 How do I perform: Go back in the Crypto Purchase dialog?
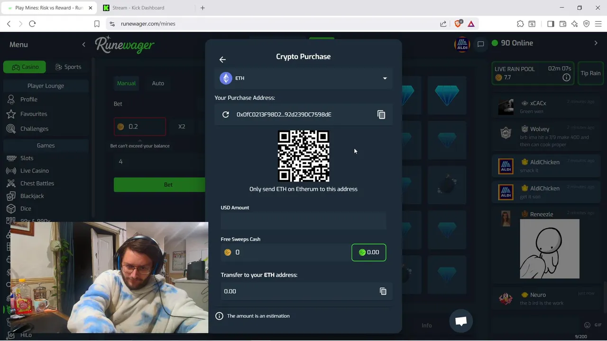(x=222, y=60)
